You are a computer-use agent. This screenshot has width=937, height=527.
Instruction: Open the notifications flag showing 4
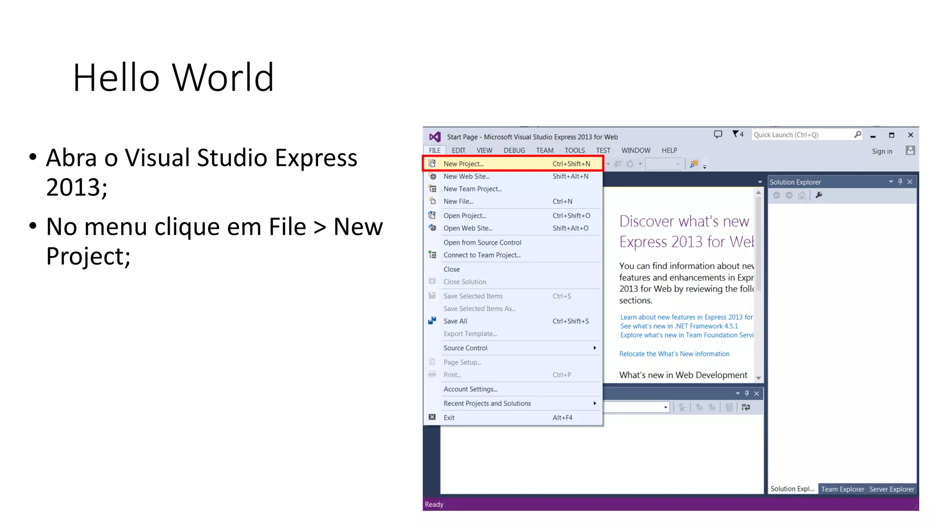point(738,134)
